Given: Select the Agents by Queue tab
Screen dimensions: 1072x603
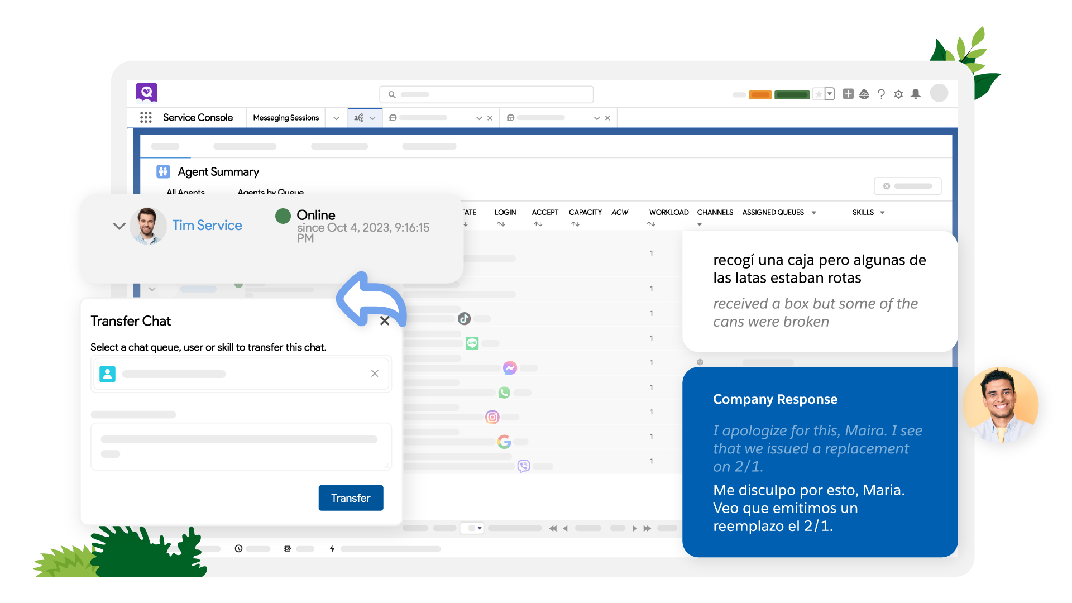Looking at the screenshot, I should pyautogui.click(x=270, y=193).
